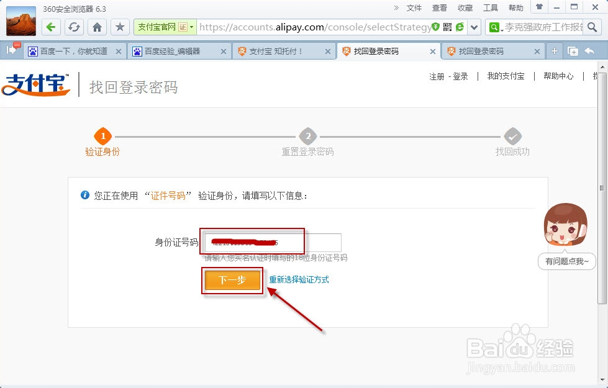Click the customer service avatar '有问题点我~'

click(x=566, y=226)
